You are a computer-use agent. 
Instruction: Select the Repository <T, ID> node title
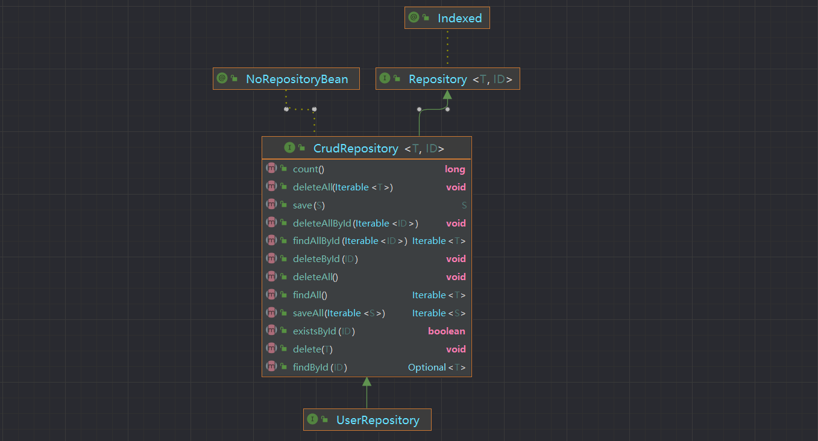(x=461, y=79)
